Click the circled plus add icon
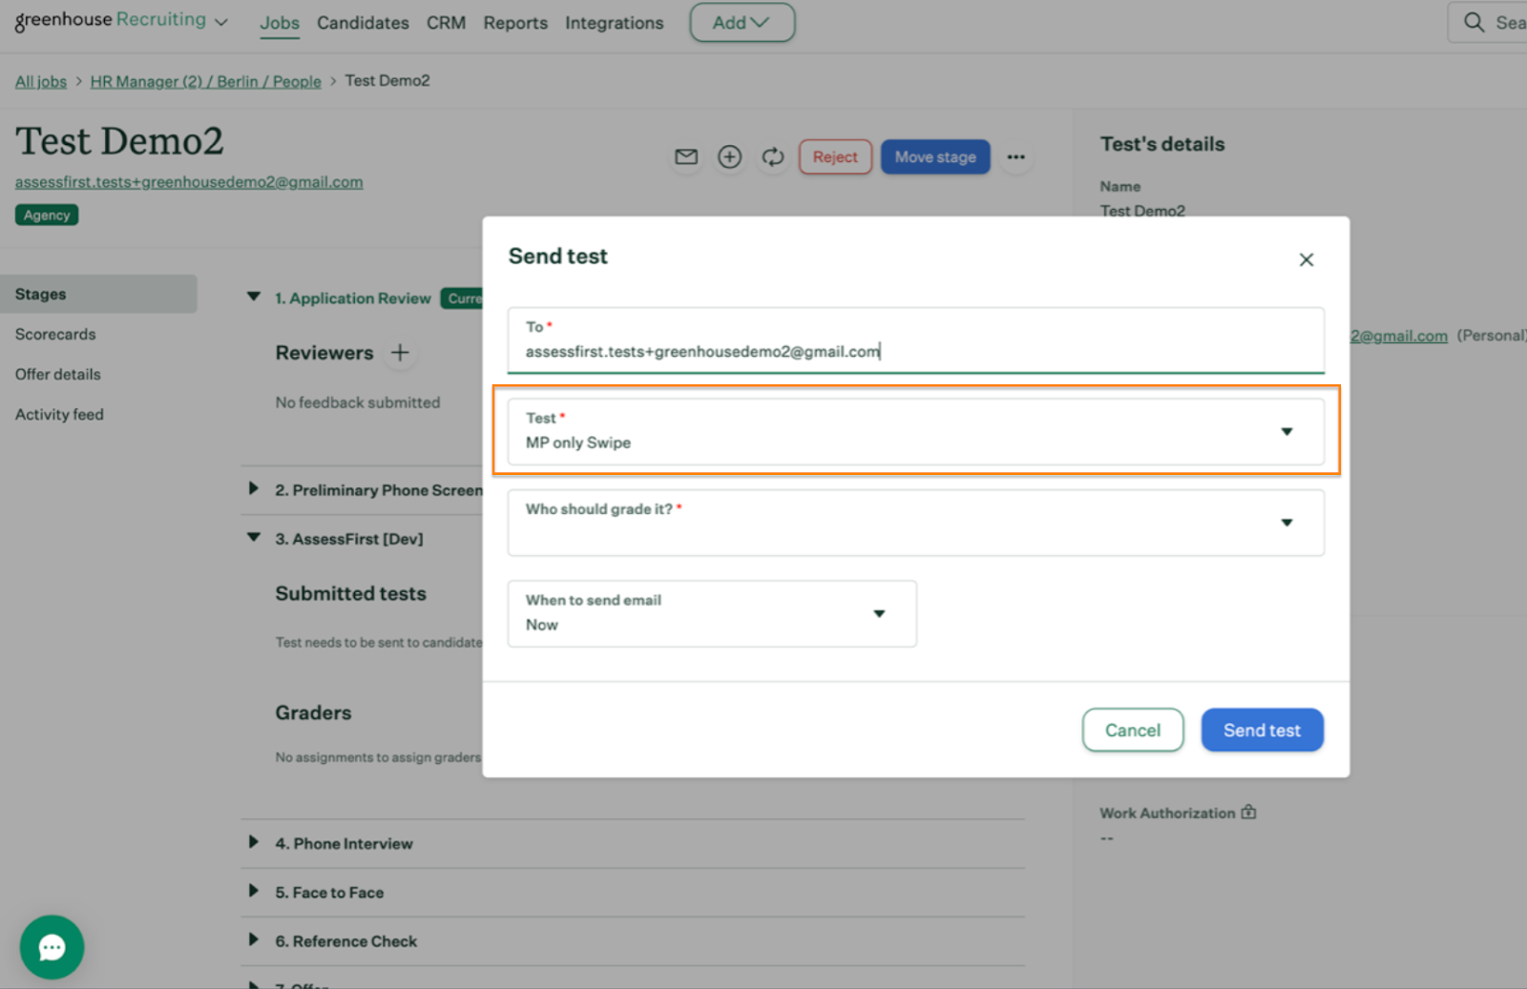The image size is (1527, 989). pyautogui.click(x=729, y=157)
